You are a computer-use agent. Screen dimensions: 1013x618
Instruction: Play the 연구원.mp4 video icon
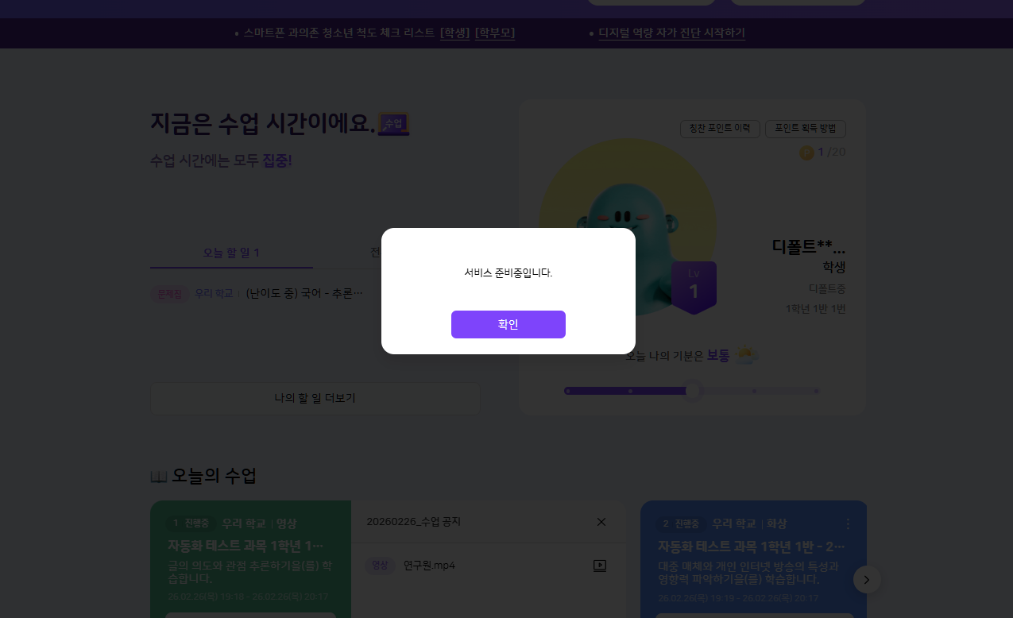pos(600,566)
